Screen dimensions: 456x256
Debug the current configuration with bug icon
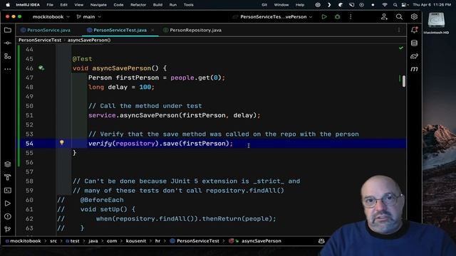point(337,17)
